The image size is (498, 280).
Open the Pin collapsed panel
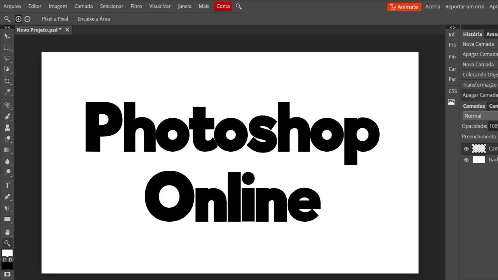tap(452, 57)
